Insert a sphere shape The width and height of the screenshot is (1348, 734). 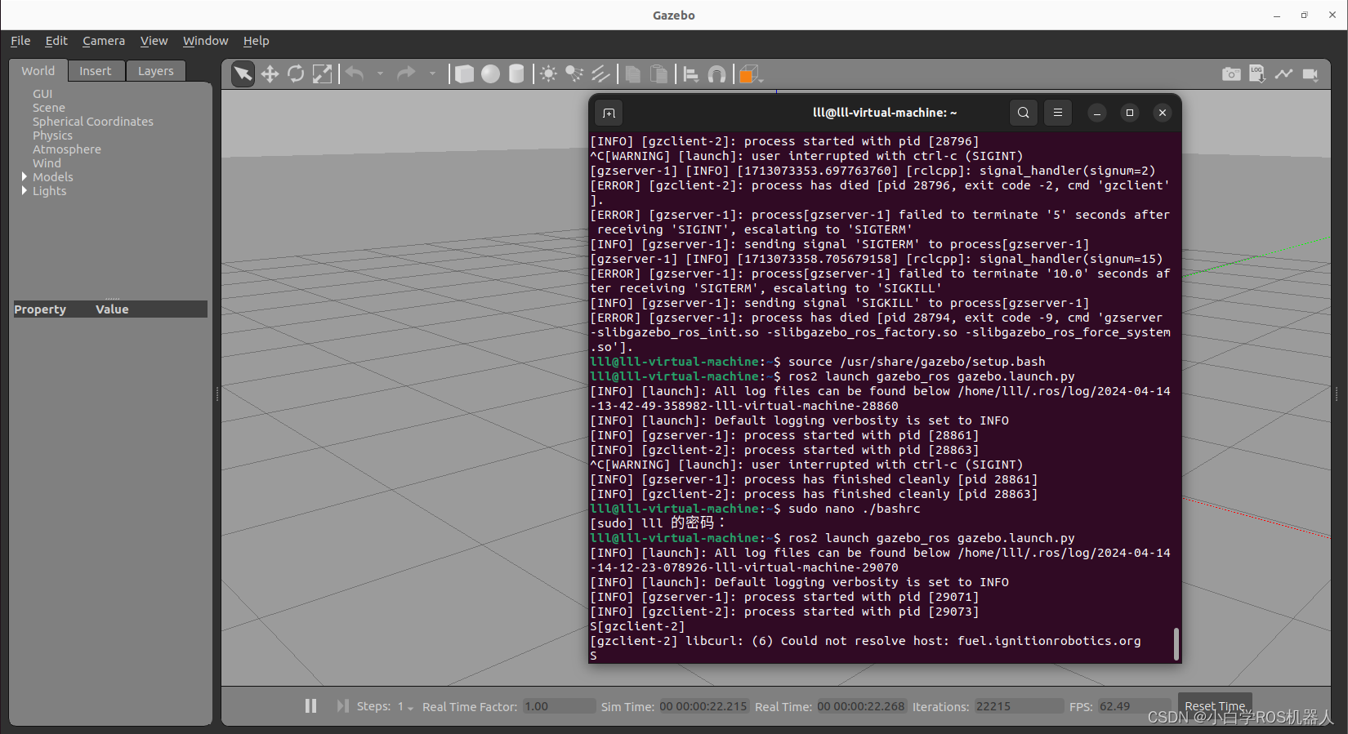pyautogui.click(x=490, y=74)
